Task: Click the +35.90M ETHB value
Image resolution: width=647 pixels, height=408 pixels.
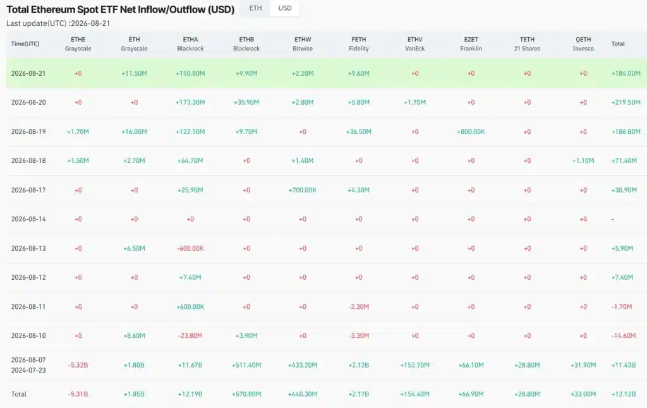Action: click(246, 102)
